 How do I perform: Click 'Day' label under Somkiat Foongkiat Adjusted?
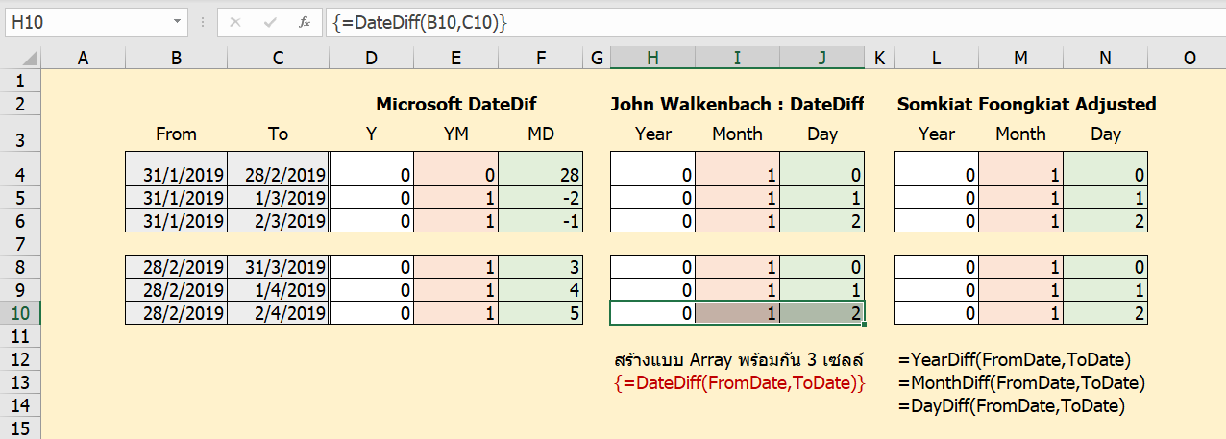pyautogui.click(x=1106, y=134)
